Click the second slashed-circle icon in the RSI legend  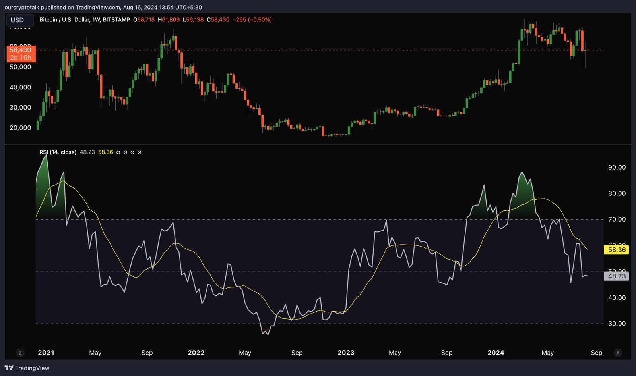coord(125,152)
